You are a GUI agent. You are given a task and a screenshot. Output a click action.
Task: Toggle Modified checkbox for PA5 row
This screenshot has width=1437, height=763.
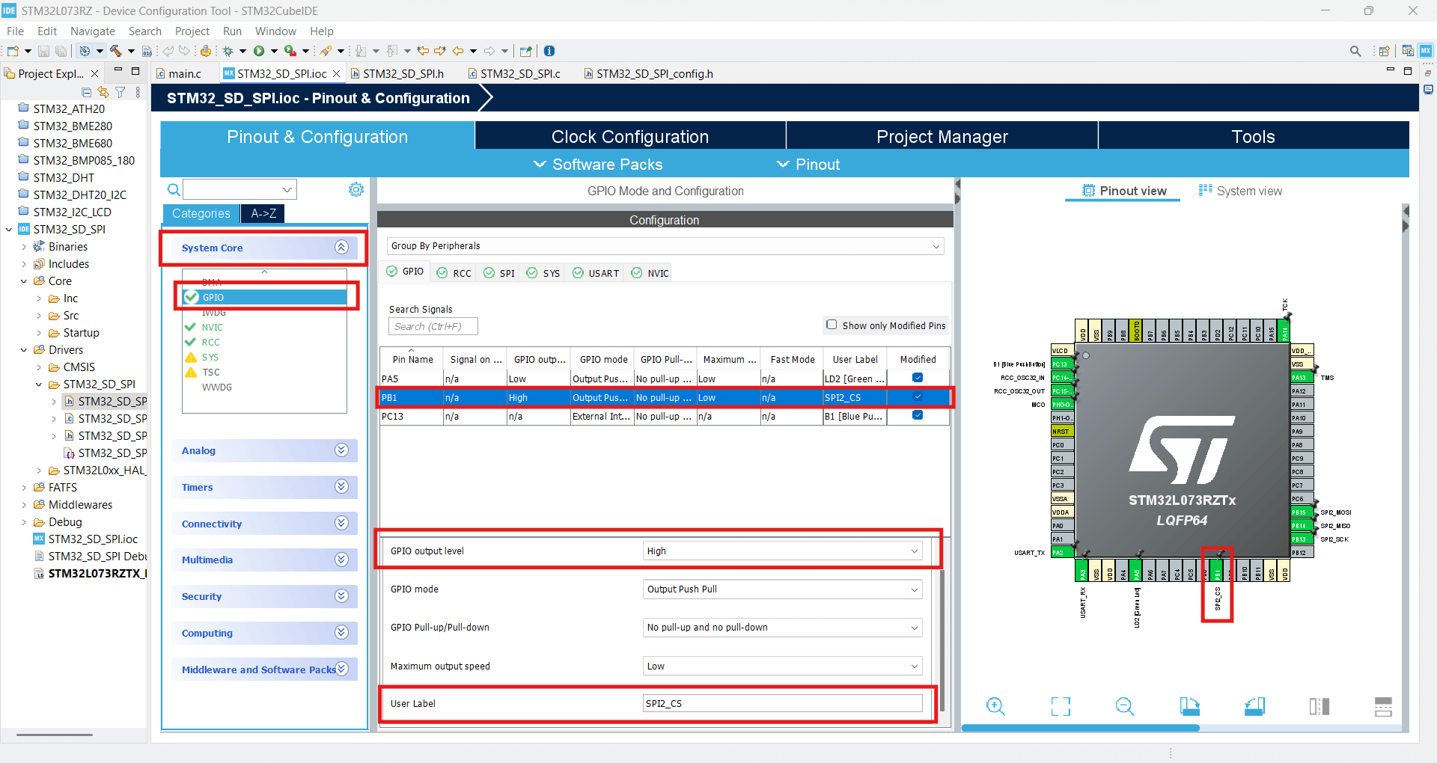(x=918, y=378)
